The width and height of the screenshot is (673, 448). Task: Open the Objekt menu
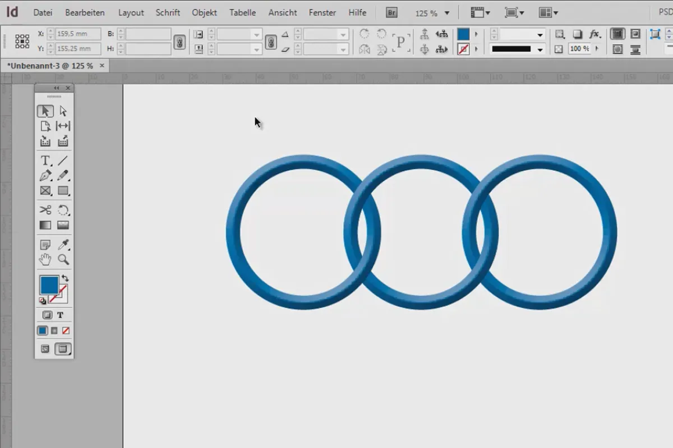coord(204,12)
